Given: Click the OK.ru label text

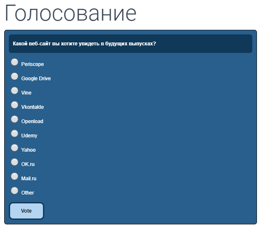Looking at the screenshot, I should coord(28,164).
